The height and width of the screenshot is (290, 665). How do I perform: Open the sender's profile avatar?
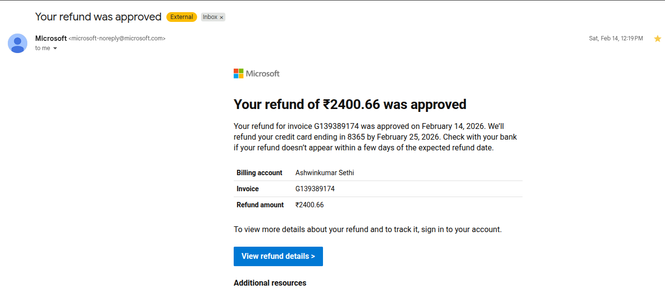[18, 43]
